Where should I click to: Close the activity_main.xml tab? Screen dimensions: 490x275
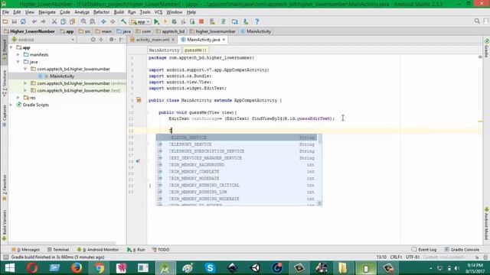click(173, 40)
